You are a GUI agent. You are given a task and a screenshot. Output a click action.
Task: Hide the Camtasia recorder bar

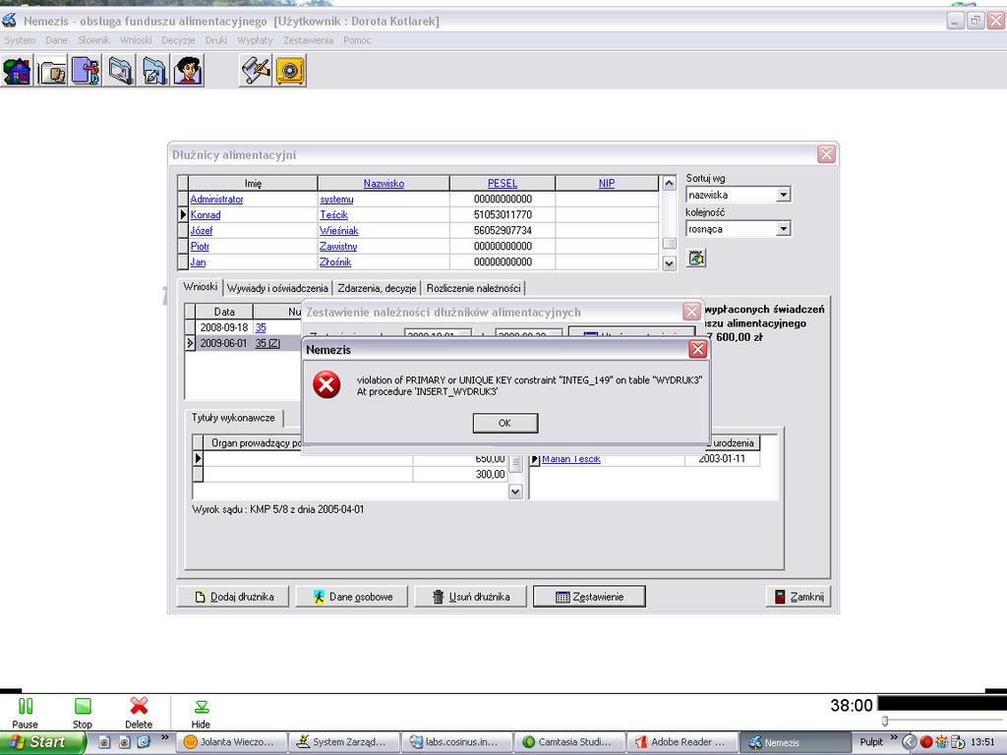click(201, 714)
